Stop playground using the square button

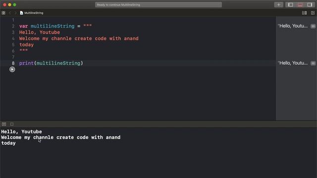coord(12,124)
